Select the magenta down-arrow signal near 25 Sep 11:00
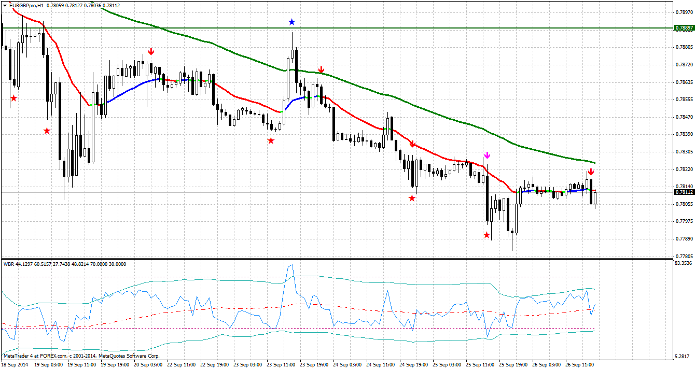This screenshot has height=369, width=695. coord(486,154)
